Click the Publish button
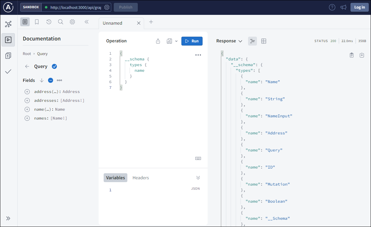Screen dimensions: 371x227 126,7
